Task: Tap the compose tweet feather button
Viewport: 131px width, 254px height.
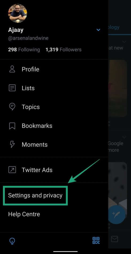Action: click(117, 215)
